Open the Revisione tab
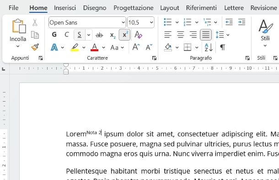The height and width of the screenshot is (180, 279). click(x=264, y=8)
